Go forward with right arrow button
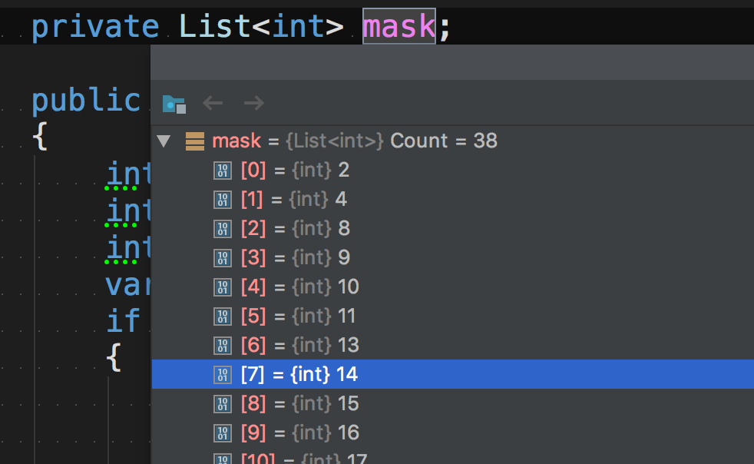This screenshot has height=464, width=754. [254, 102]
